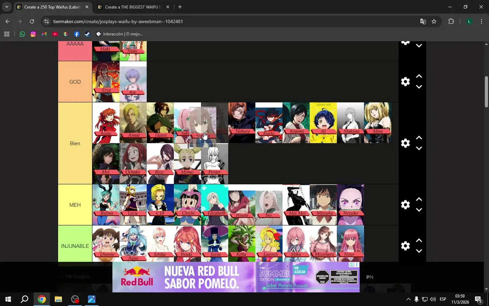This screenshot has width=489, height=306.
Task: Open Instagram bookmark
Action: 34,34
